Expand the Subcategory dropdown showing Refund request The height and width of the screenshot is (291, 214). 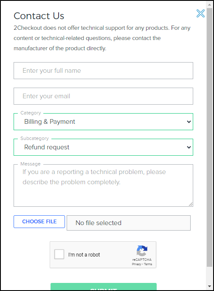[x=103, y=147]
